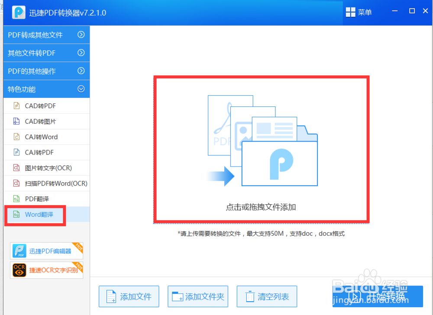This screenshot has width=433, height=315.
Task: Close the converter window
Action: (426, 11)
